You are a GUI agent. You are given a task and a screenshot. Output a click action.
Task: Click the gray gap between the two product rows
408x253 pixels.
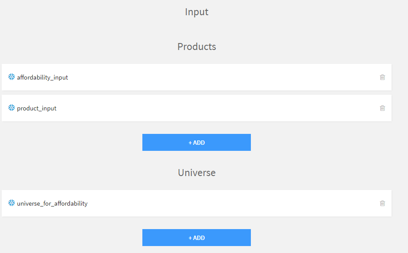click(x=197, y=93)
